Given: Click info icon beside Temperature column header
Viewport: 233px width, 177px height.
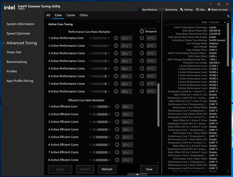Looking at the screenshot, I should click(142, 32).
